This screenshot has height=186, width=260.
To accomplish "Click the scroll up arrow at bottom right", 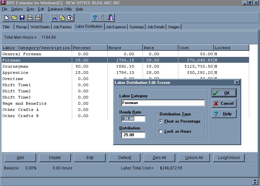I will pyautogui.click(x=255, y=180).
